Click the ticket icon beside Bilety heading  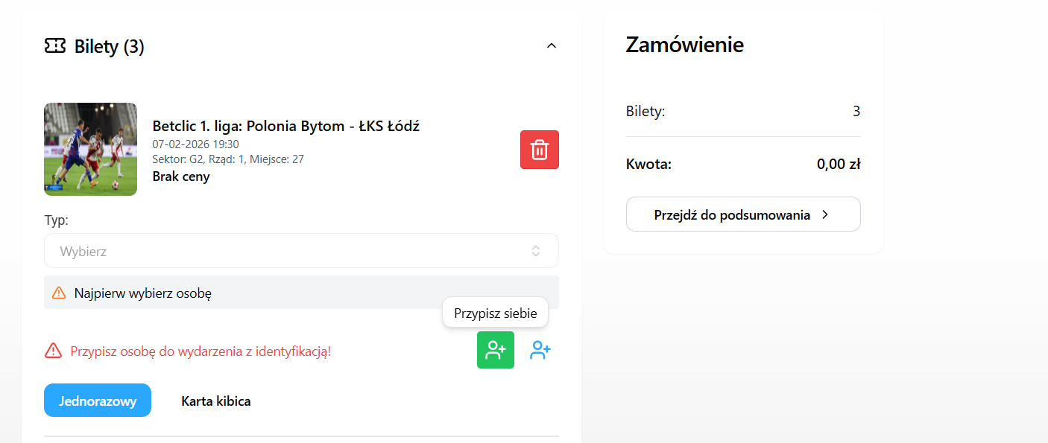pos(54,47)
